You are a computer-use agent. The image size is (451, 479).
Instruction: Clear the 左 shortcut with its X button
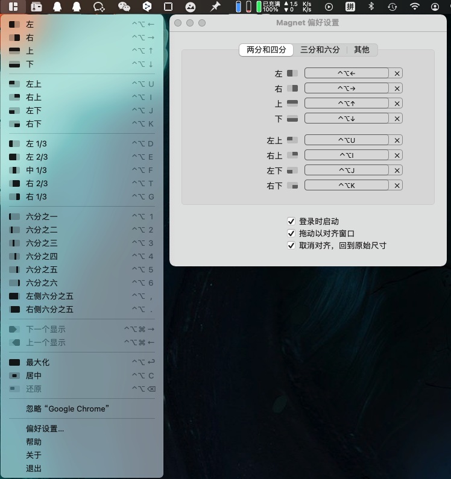tap(397, 74)
